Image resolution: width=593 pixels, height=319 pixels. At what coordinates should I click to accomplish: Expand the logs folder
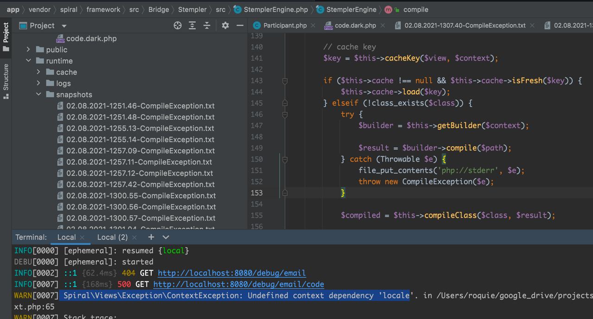tap(39, 83)
